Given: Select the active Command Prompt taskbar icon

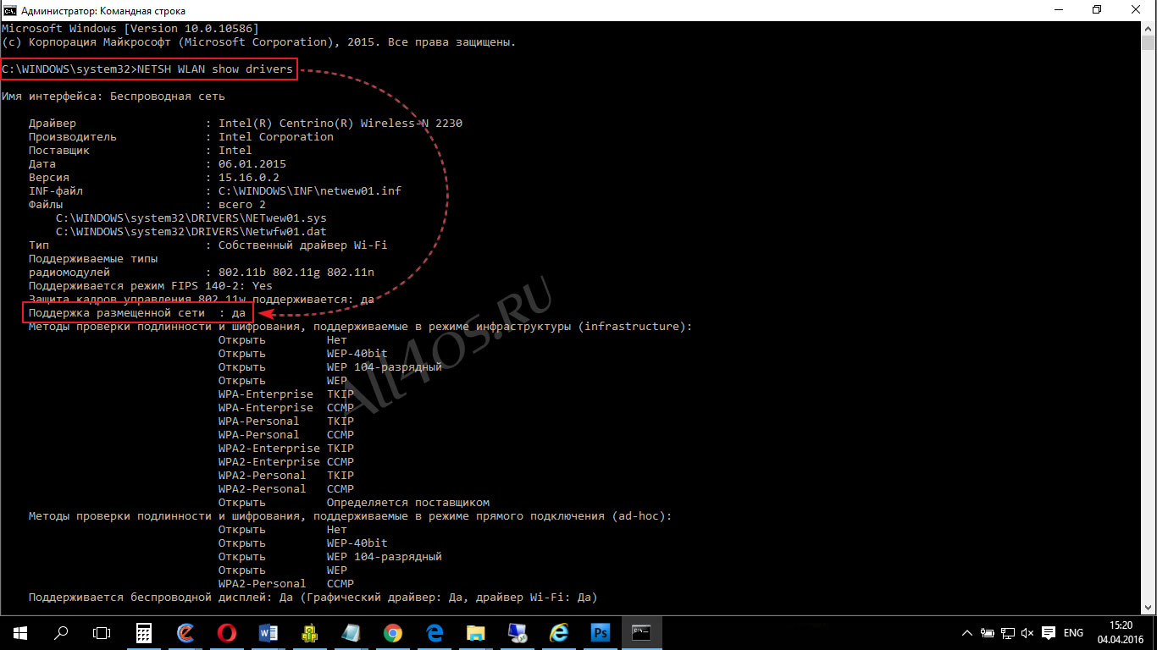Looking at the screenshot, I should [x=641, y=632].
